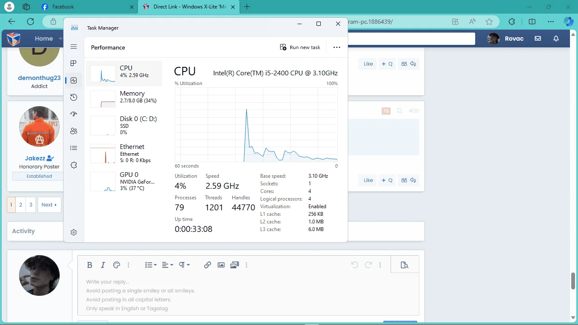Click browser back arrow
Viewport: 578px width, 325px height.
pyautogui.click(x=11, y=22)
